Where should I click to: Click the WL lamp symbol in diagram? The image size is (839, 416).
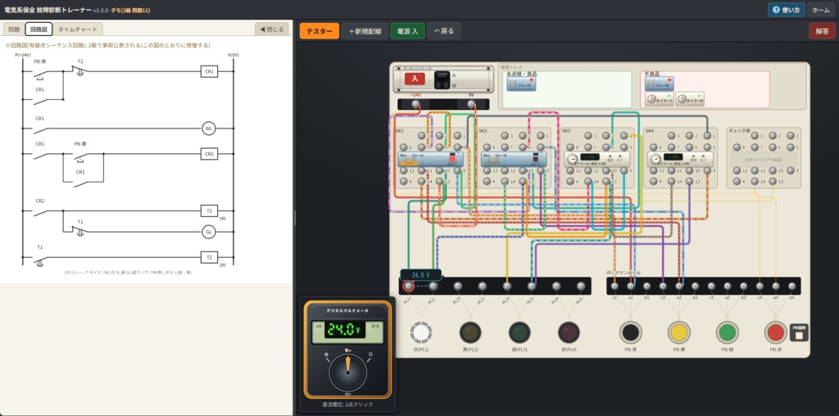click(x=209, y=129)
